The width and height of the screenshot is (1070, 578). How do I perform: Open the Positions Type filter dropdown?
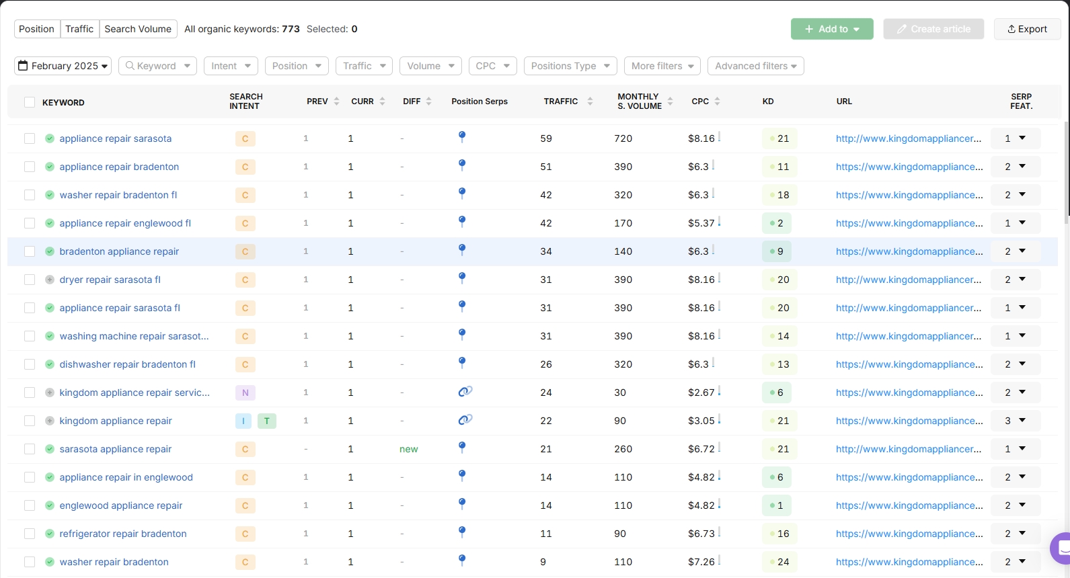pos(570,66)
